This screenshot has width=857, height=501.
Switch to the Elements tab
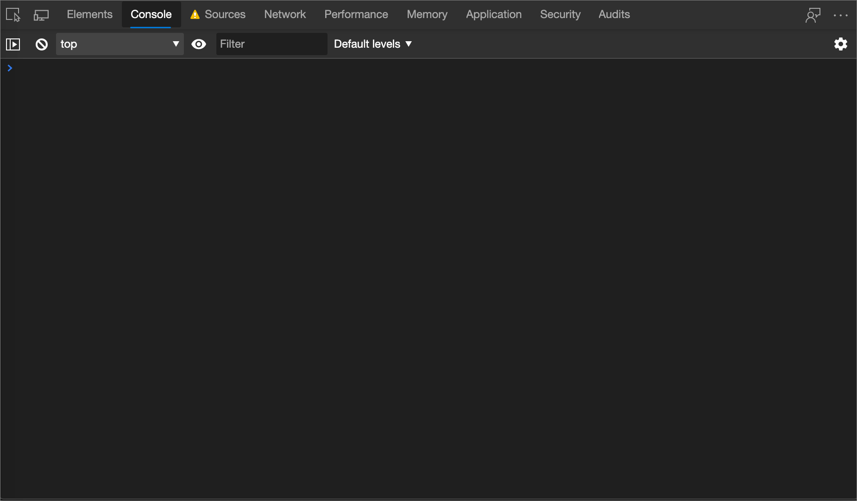click(89, 14)
